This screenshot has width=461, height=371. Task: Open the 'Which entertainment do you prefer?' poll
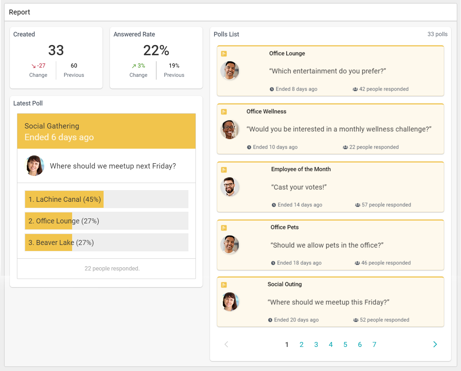(327, 71)
